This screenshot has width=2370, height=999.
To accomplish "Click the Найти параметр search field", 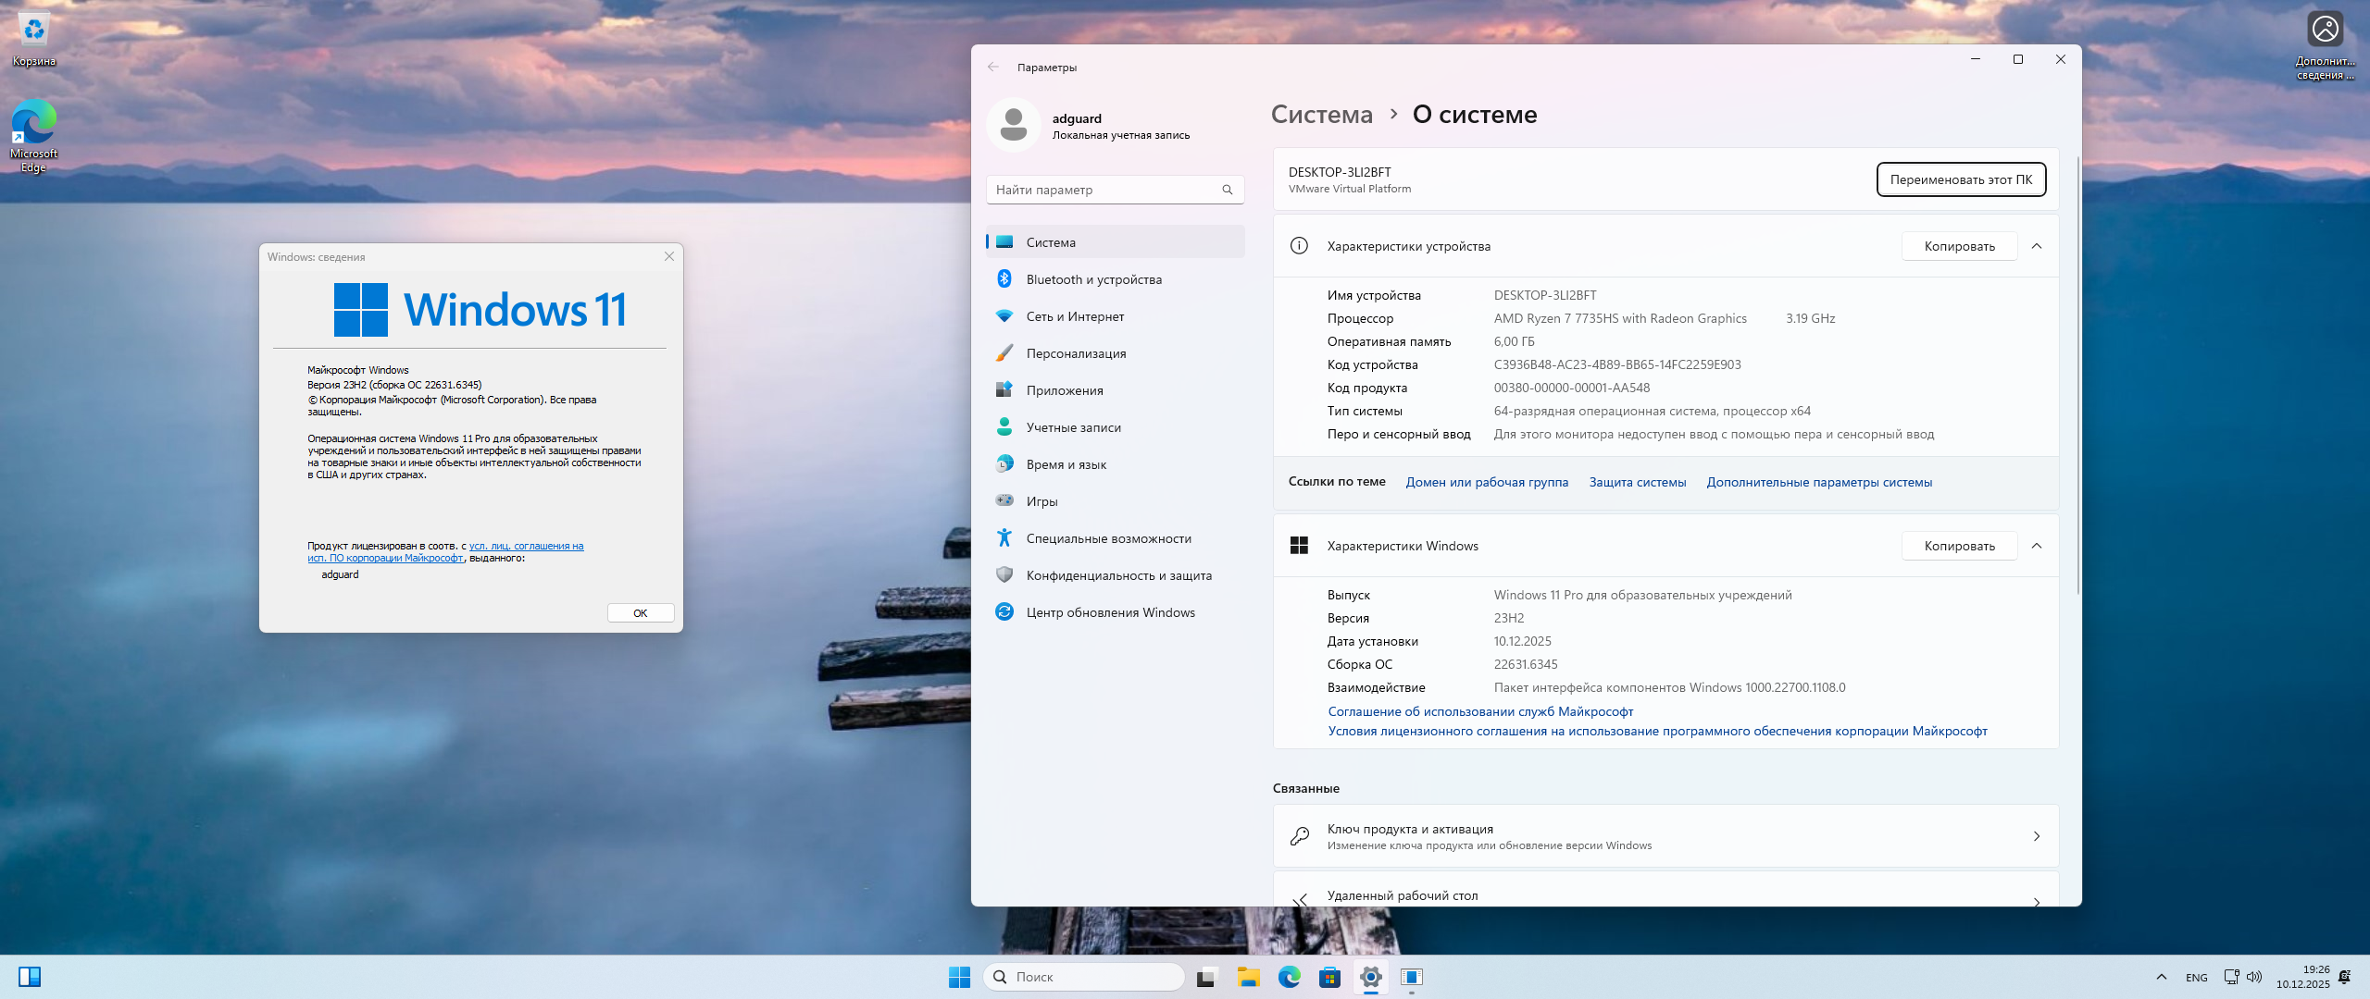I will click(1106, 190).
